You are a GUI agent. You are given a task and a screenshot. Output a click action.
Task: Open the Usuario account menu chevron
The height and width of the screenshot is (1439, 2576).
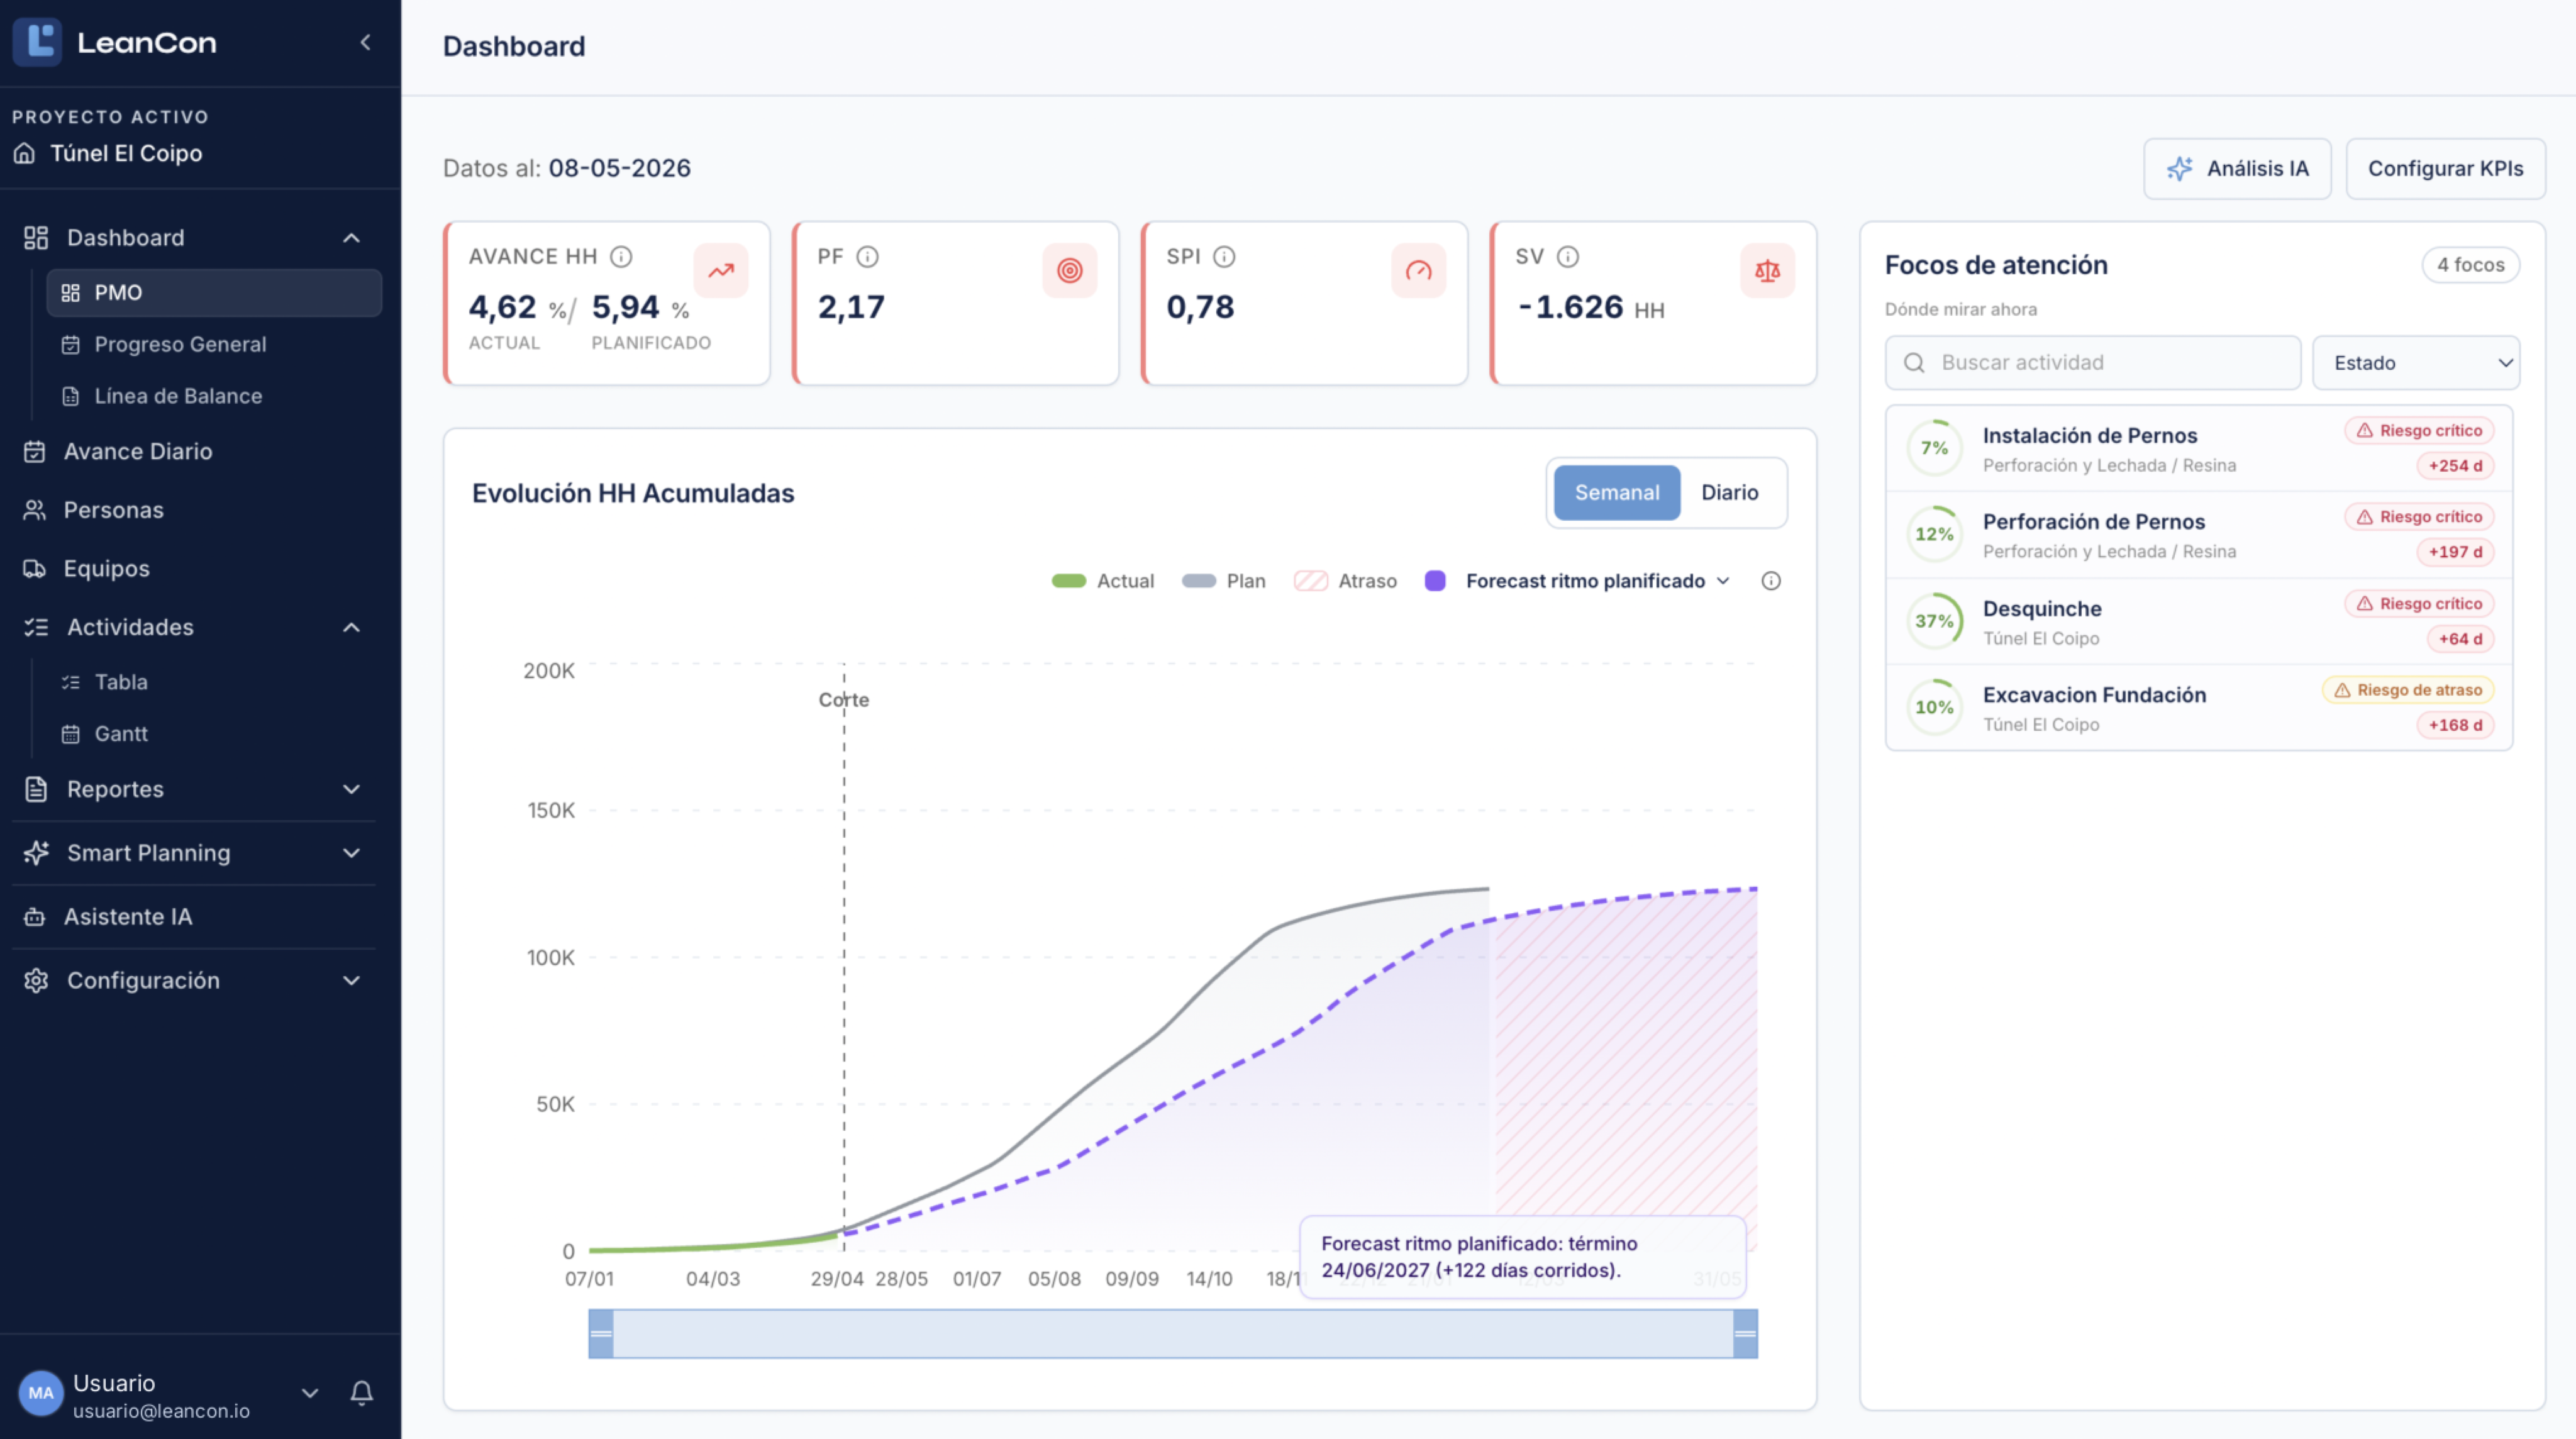(x=310, y=1392)
